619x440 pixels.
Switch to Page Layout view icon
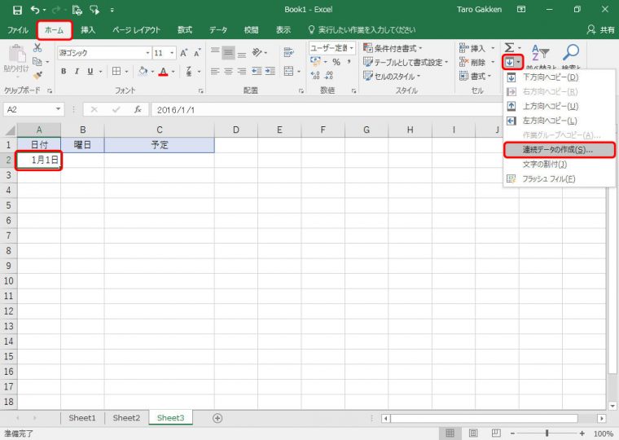click(x=473, y=433)
